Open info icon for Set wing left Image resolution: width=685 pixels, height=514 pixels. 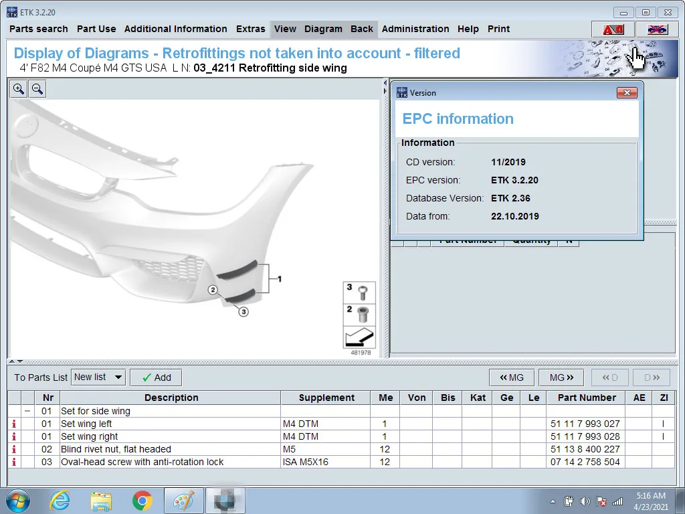coord(14,424)
